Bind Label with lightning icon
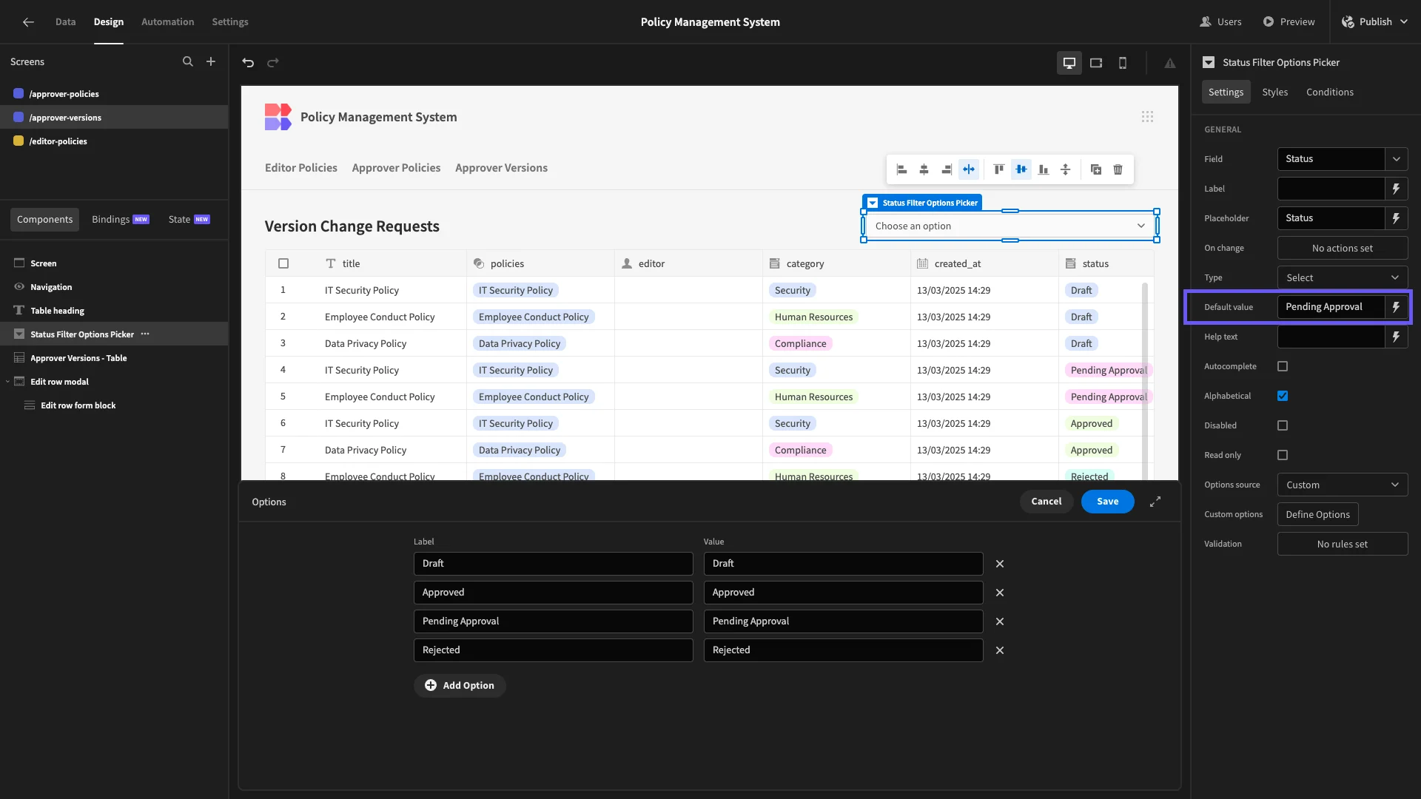The image size is (1421, 799). (1397, 189)
